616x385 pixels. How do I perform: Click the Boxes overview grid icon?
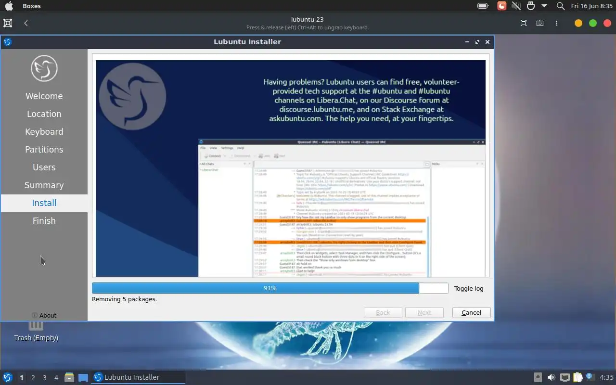click(x=8, y=23)
